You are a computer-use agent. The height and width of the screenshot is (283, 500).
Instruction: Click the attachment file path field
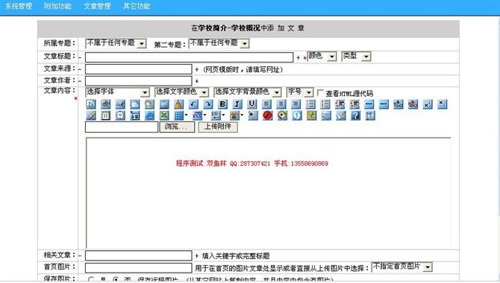pyautogui.click(x=122, y=127)
